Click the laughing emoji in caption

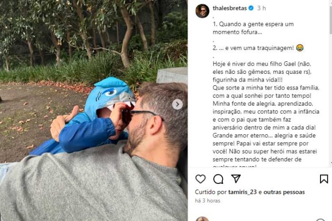point(300,48)
